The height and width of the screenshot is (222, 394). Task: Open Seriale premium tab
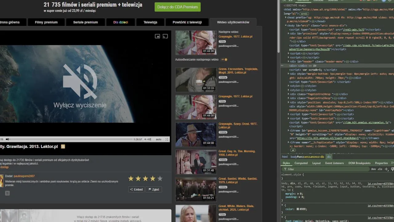coord(86,22)
